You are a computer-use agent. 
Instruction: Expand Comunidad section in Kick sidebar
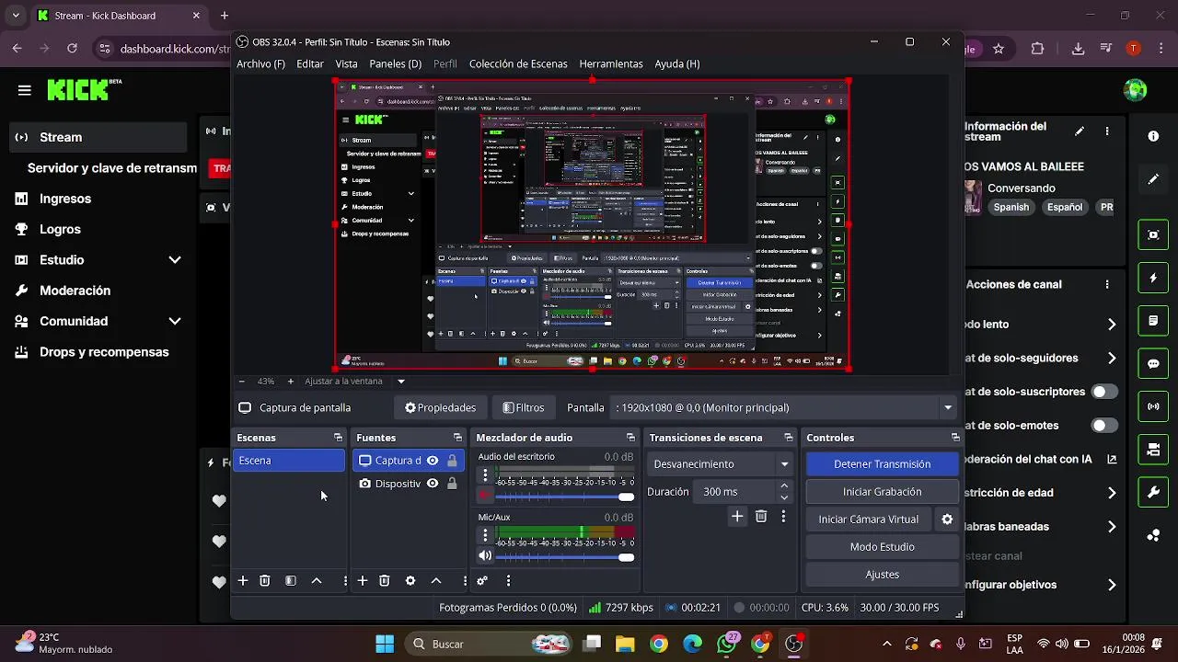(175, 321)
